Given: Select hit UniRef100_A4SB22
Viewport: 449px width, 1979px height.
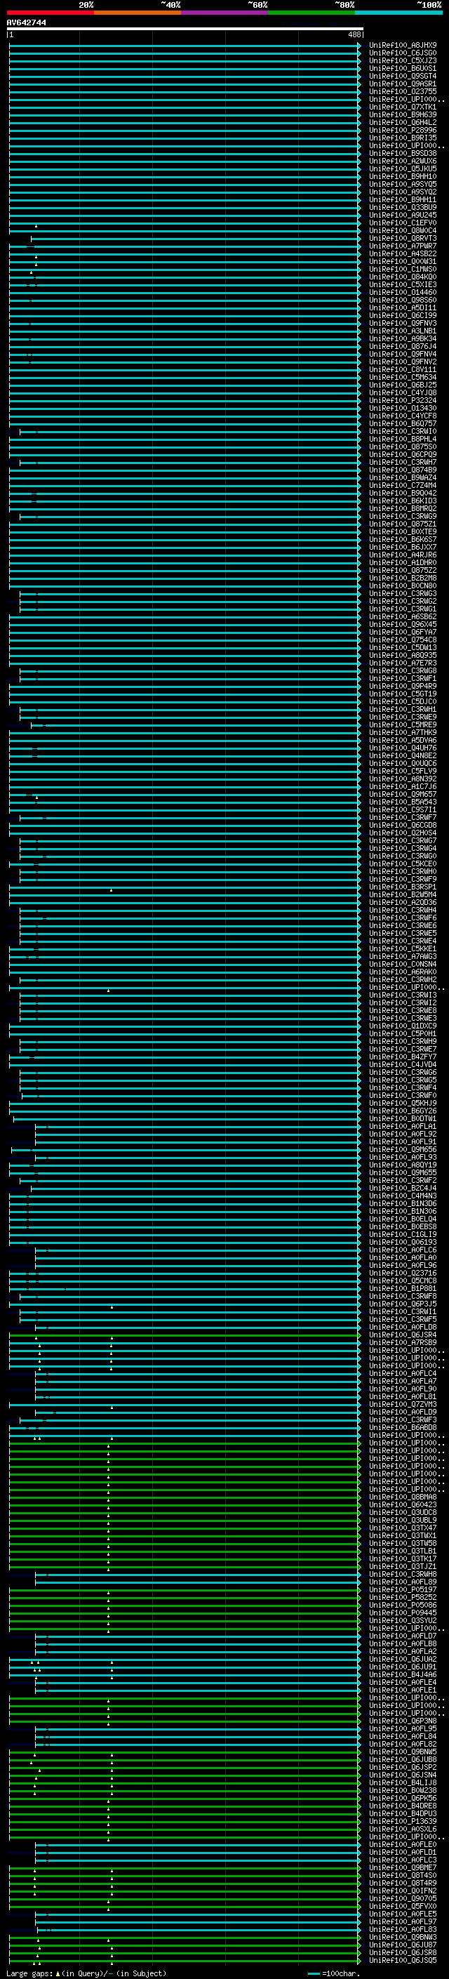Looking at the screenshot, I should click(403, 253).
